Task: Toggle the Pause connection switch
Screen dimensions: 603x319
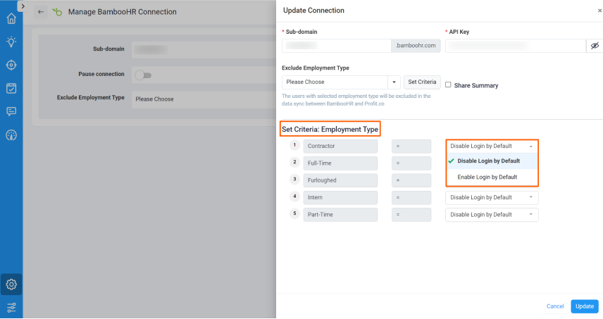Action: 143,75
